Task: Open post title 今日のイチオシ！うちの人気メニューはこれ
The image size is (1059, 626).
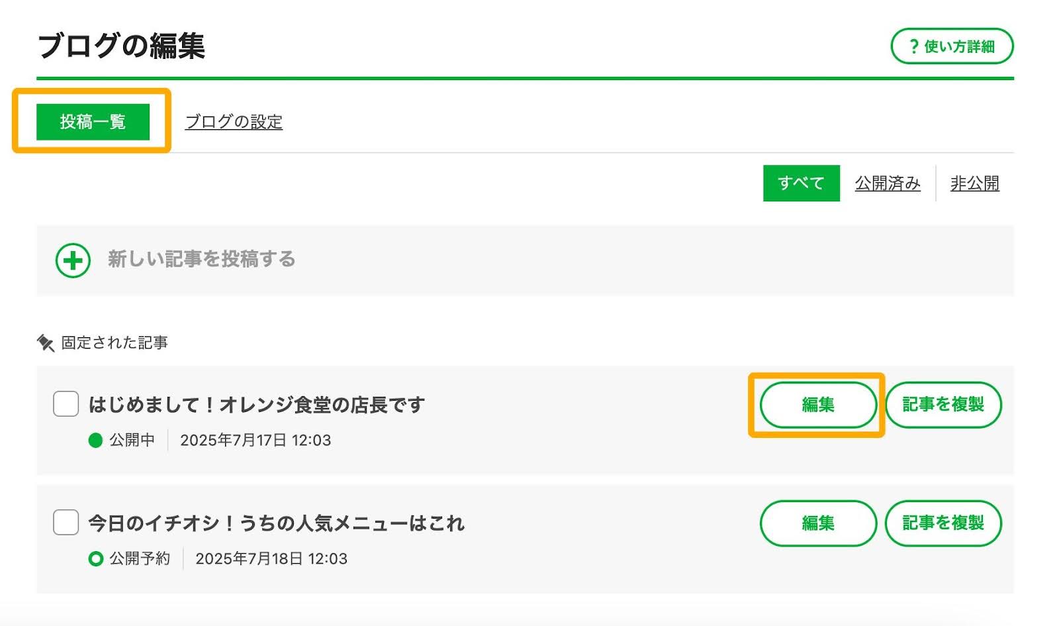Action: (x=277, y=523)
